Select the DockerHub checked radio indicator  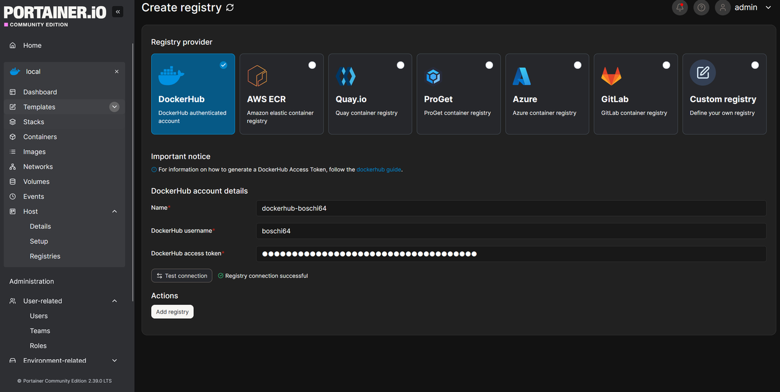point(223,65)
